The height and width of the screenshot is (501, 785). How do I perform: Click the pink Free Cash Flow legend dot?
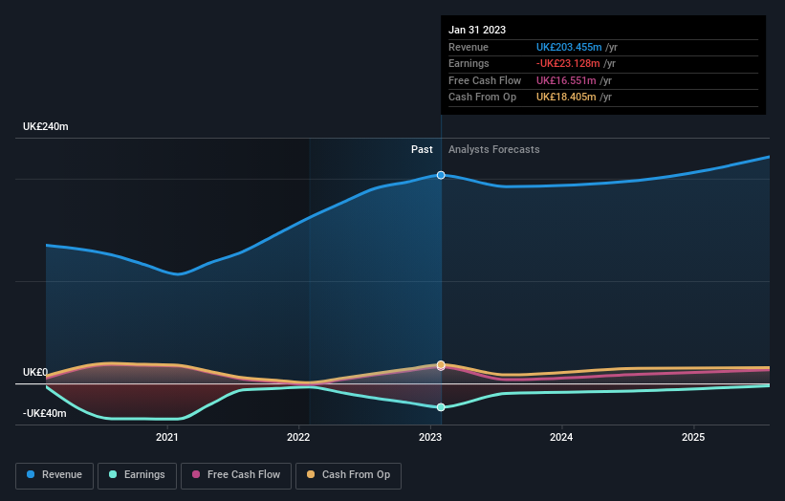tap(196, 474)
